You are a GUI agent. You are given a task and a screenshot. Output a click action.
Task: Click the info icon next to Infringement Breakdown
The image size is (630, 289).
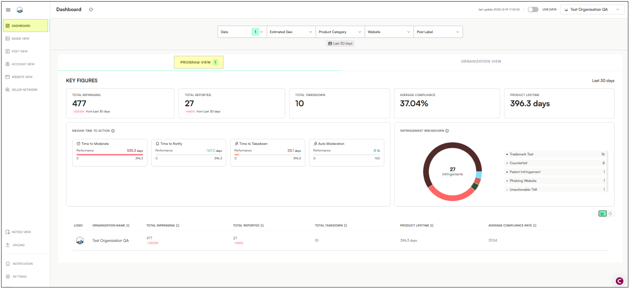click(x=447, y=131)
